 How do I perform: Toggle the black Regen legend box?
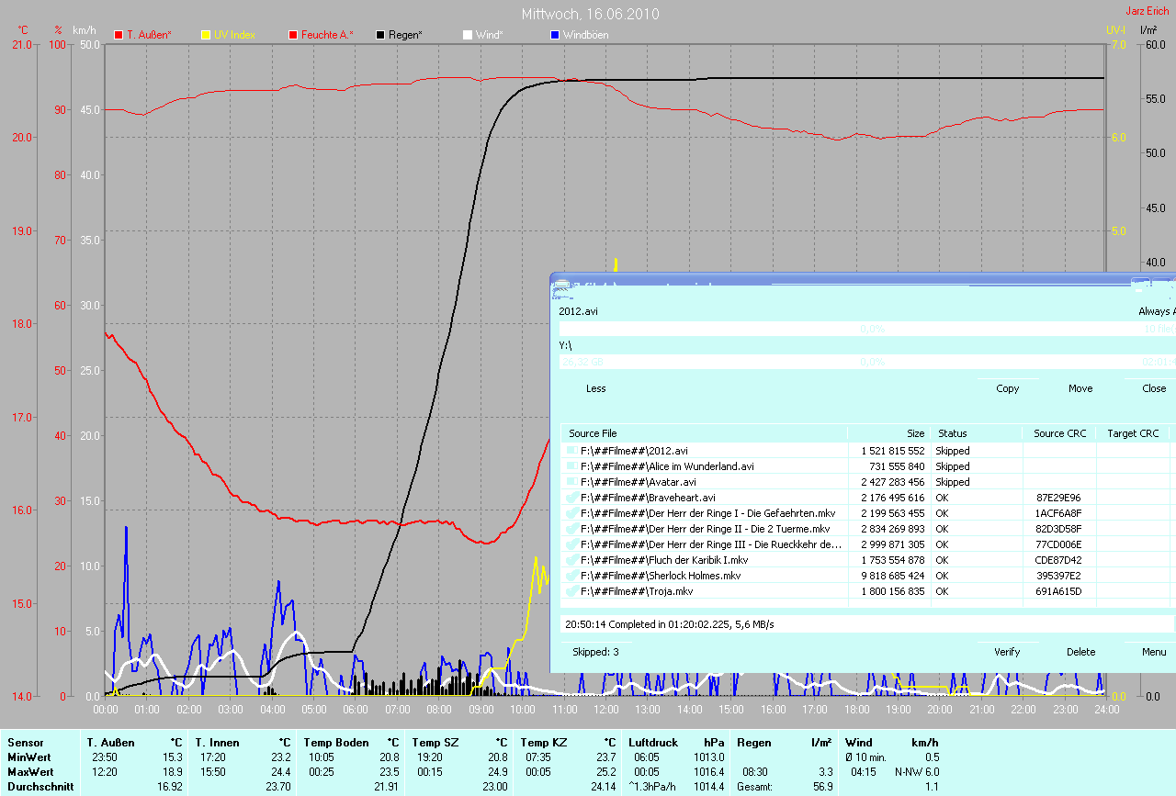coord(381,35)
